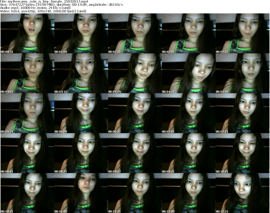Click the thumbnail labeled 00:04:31
Image resolution: width=270 pixels, height=213 pixels.
coord(189,73)
